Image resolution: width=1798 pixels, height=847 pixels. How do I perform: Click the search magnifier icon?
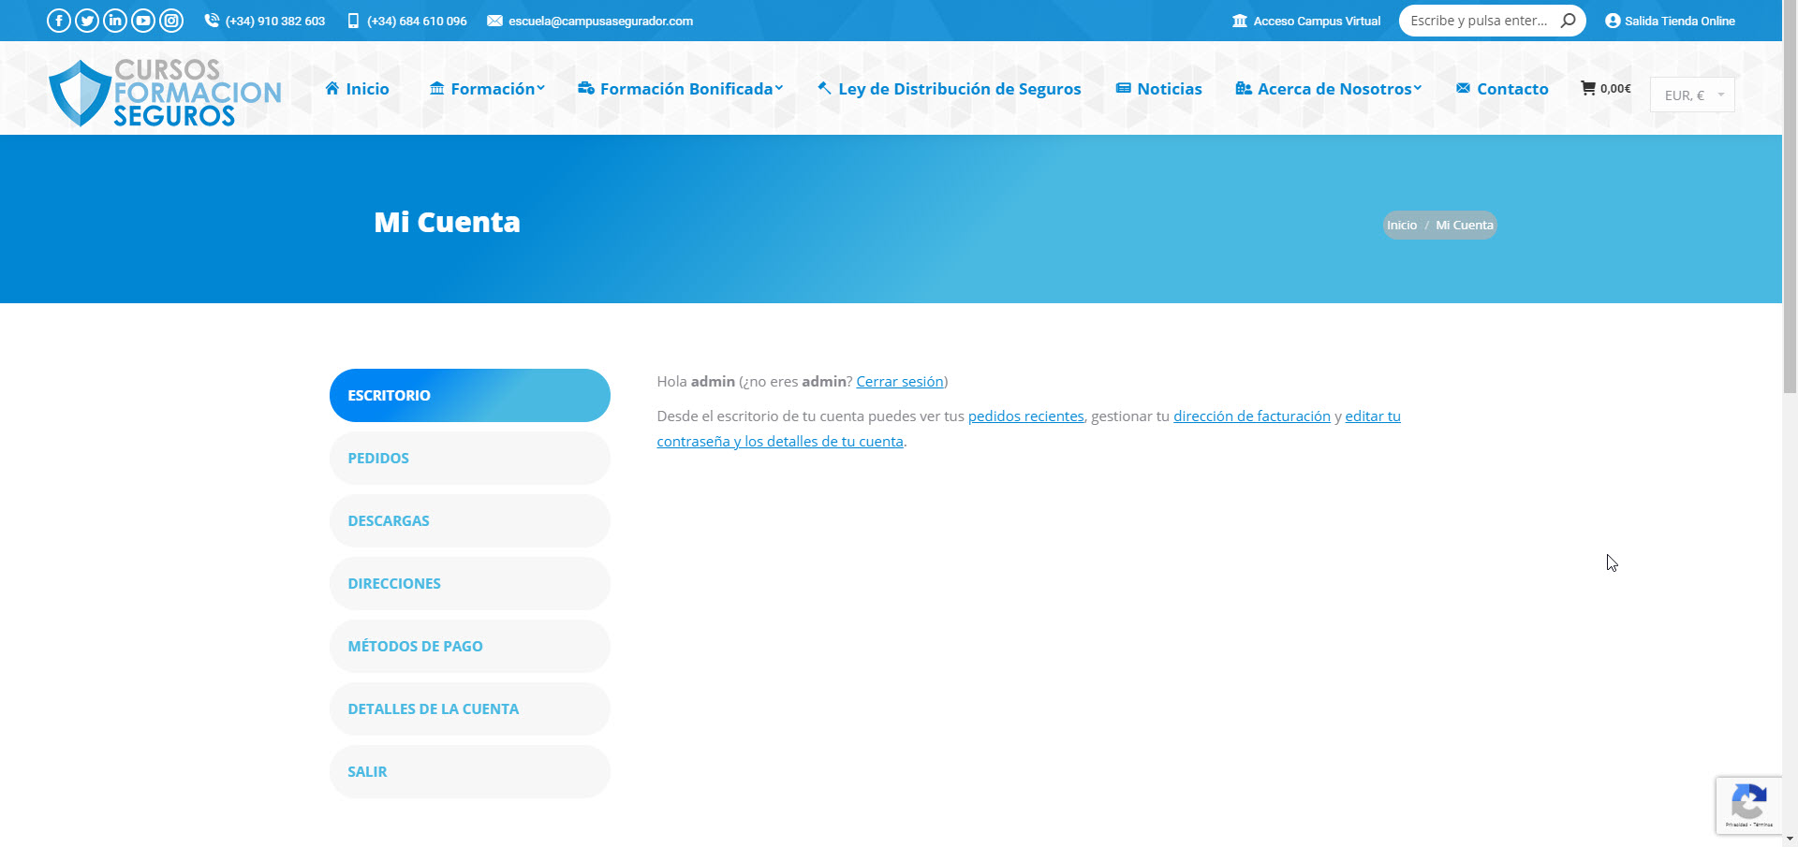(1568, 21)
